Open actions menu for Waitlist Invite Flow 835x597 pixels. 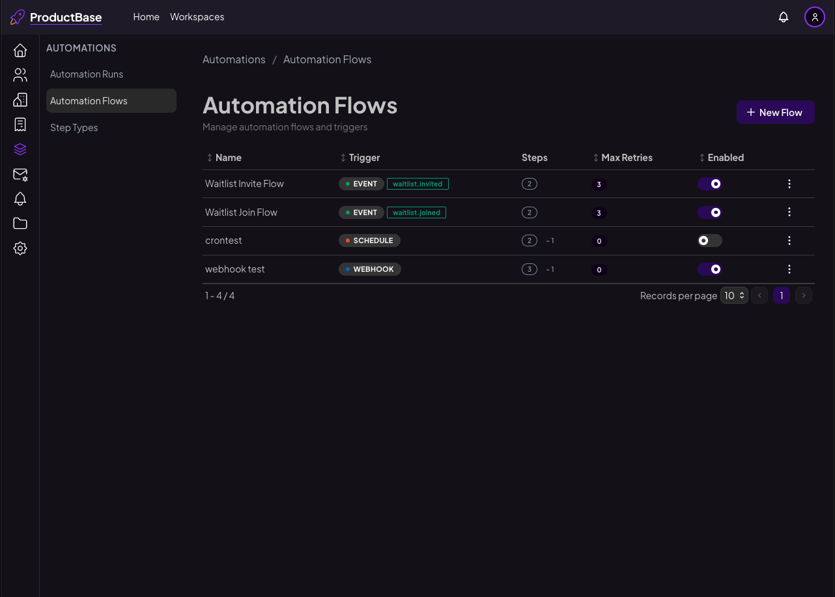789,184
